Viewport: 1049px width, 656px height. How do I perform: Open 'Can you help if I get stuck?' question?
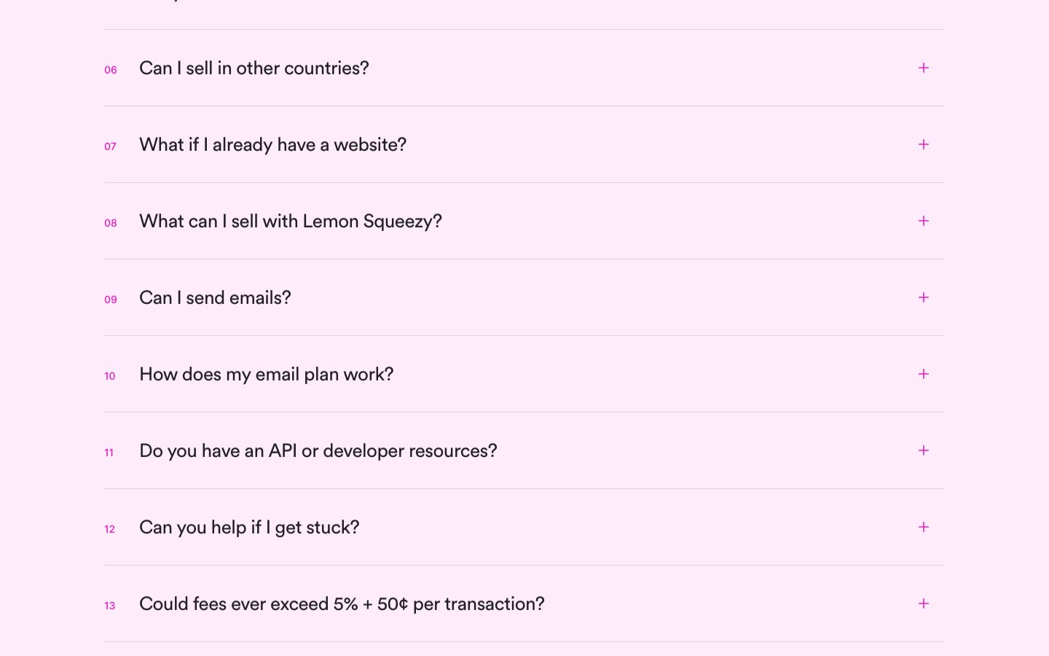tap(249, 527)
